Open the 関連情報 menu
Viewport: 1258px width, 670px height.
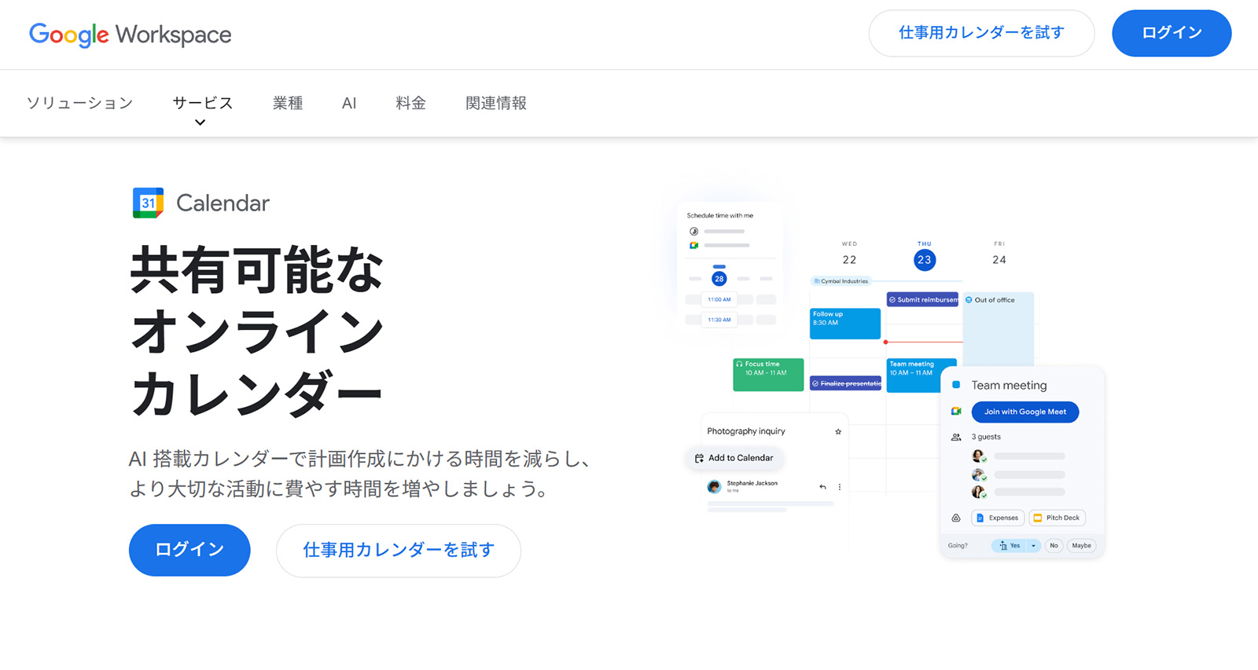pos(496,103)
